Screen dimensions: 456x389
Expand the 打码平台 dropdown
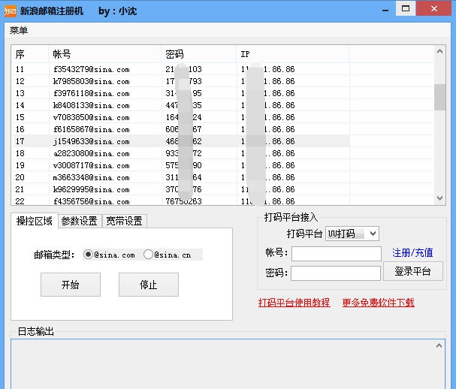pyautogui.click(x=352, y=234)
